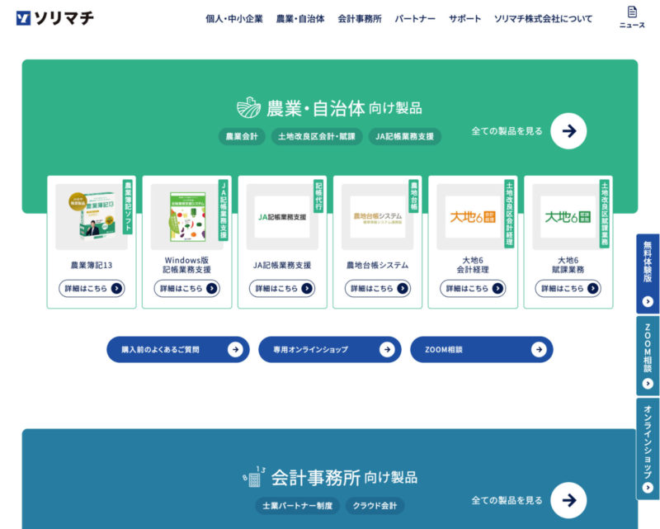Click the 大地6 賦課業務 product name
This screenshot has height=529, width=660.
pos(568,265)
